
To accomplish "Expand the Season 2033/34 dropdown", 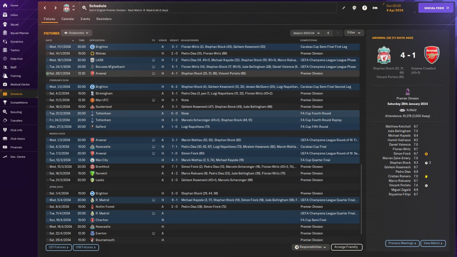I will 306,33.
